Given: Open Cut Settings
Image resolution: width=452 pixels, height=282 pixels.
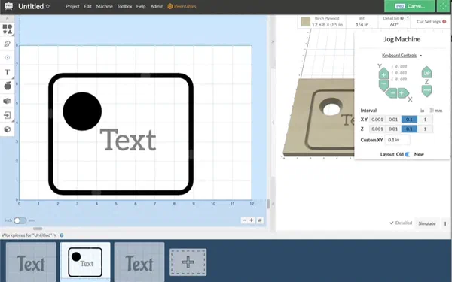Looking at the screenshot, I should pyautogui.click(x=429, y=22).
